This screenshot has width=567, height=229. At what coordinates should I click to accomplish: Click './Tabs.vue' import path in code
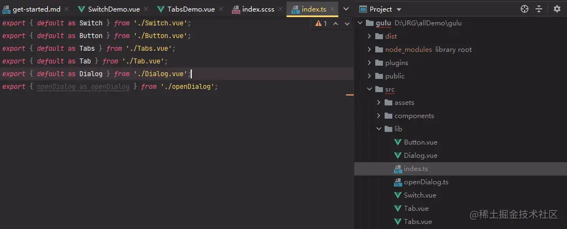149,49
